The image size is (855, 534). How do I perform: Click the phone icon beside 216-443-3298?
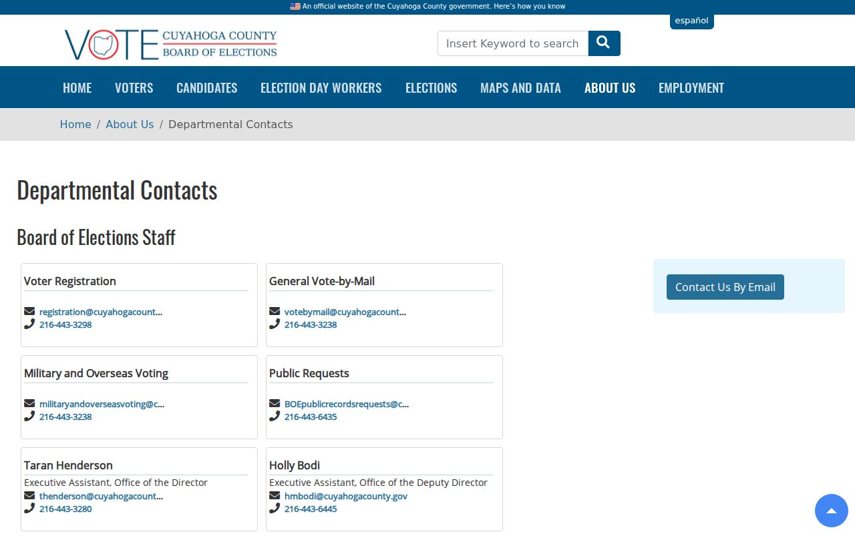point(29,324)
